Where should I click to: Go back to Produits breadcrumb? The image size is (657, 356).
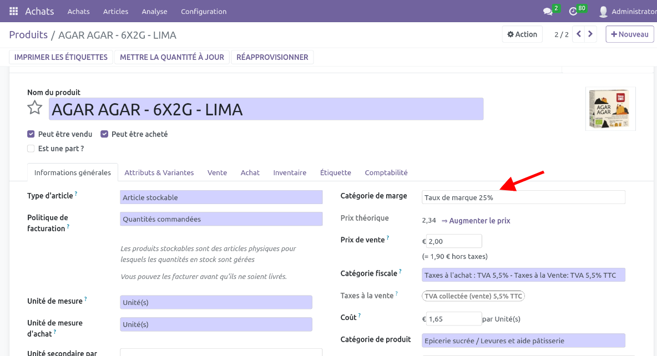tap(28, 35)
